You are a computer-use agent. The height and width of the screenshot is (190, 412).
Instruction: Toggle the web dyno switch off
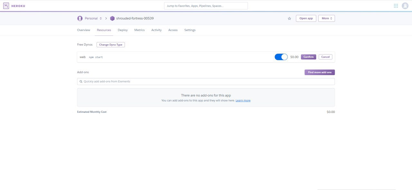pyautogui.click(x=281, y=57)
